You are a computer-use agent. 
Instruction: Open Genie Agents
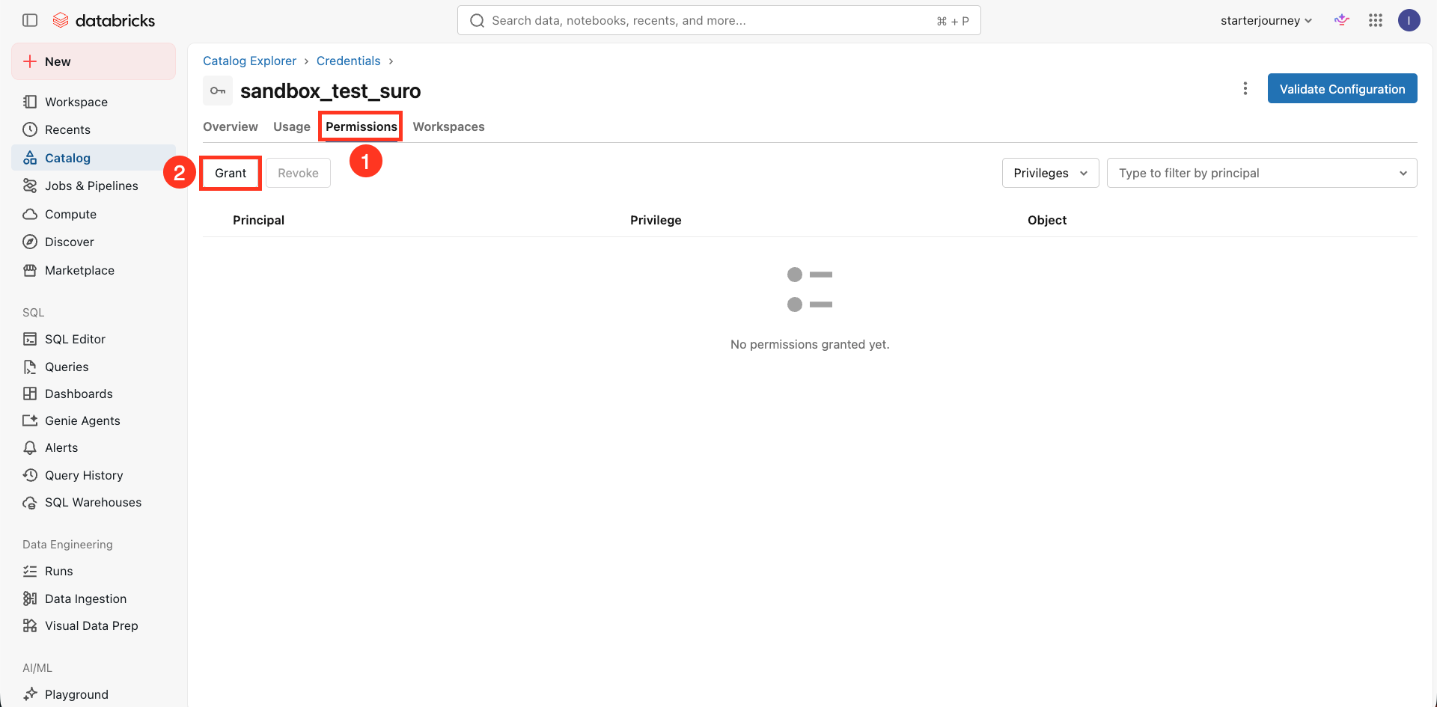point(94,420)
